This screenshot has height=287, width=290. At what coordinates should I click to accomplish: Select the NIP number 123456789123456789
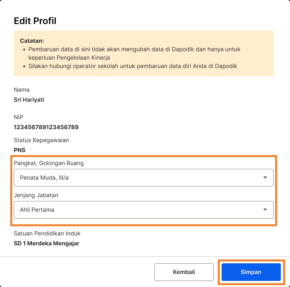pos(46,127)
